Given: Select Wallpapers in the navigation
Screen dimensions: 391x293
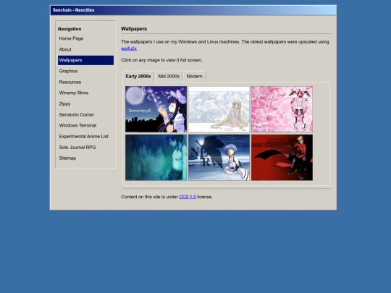Looking at the screenshot, I should tap(85, 60).
